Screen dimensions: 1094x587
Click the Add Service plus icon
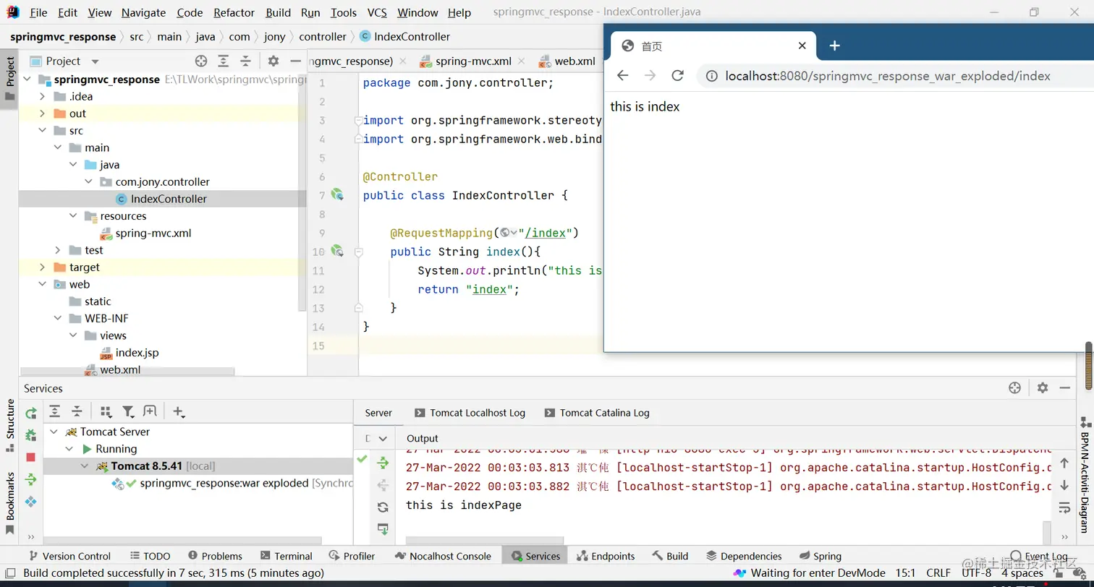click(x=178, y=412)
